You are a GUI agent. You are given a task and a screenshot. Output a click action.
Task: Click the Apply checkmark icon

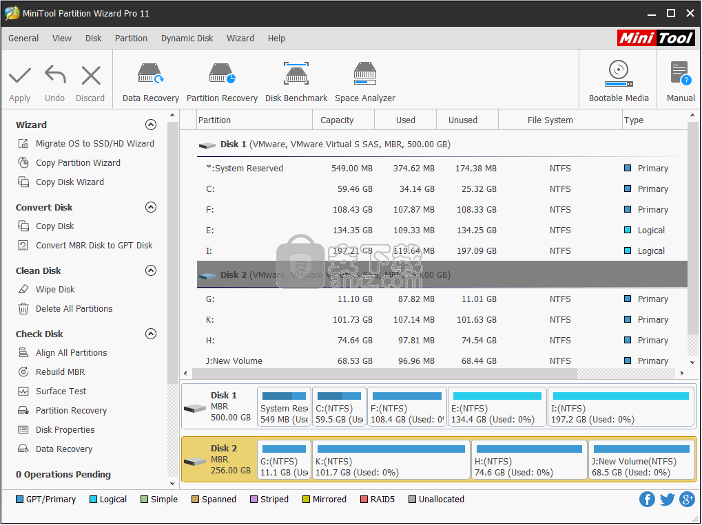tap(20, 75)
